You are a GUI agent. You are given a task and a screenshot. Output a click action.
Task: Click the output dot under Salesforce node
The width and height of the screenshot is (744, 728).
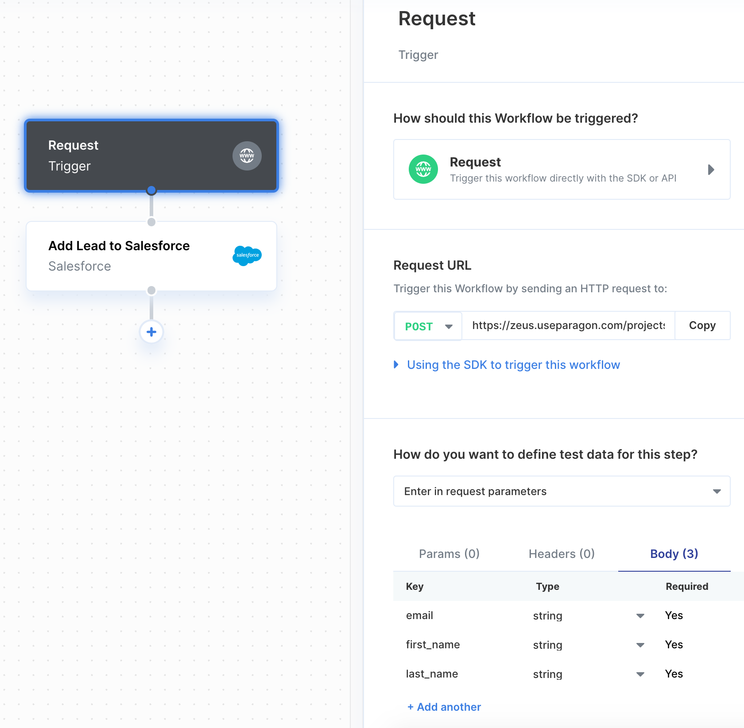[x=151, y=290]
